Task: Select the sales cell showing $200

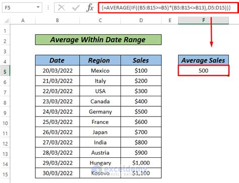Action: tap(141, 81)
